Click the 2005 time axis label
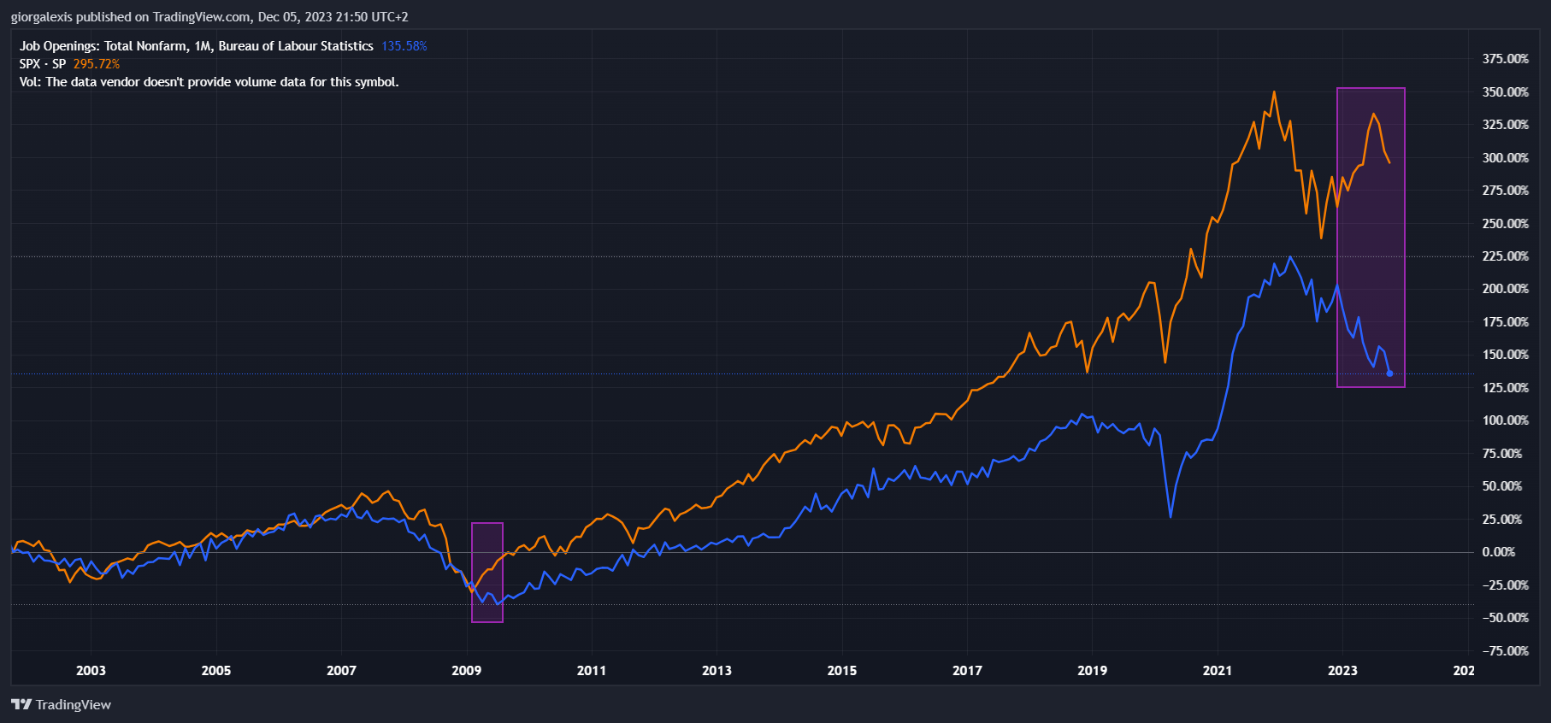 tap(216, 671)
